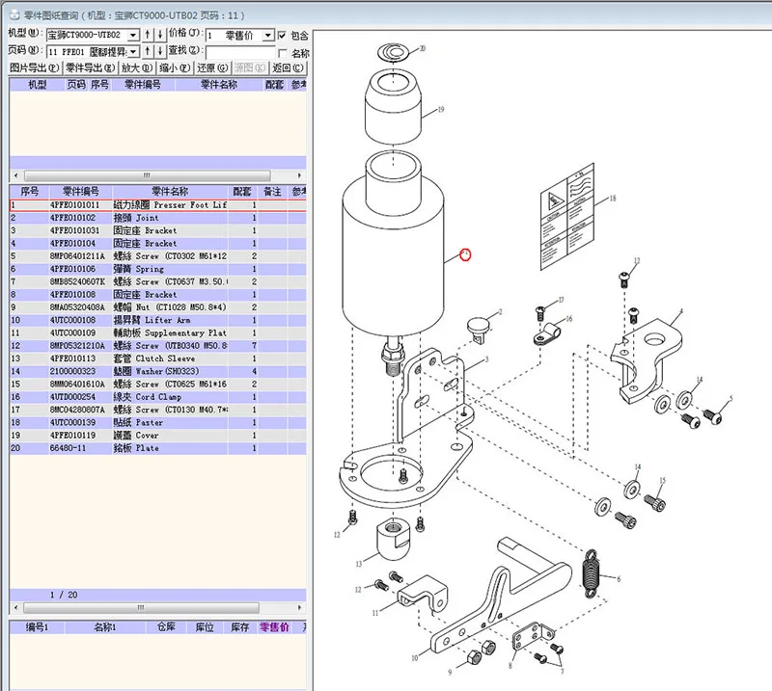The image size is (772, 691).
Task: Click the 源图 (K) button
Action: point(250,67)
